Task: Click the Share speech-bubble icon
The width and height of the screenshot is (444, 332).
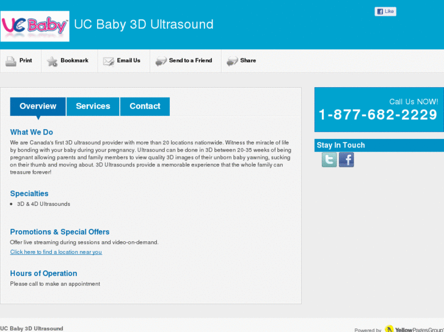Action: pyautogui.click(x=232, y=62)
